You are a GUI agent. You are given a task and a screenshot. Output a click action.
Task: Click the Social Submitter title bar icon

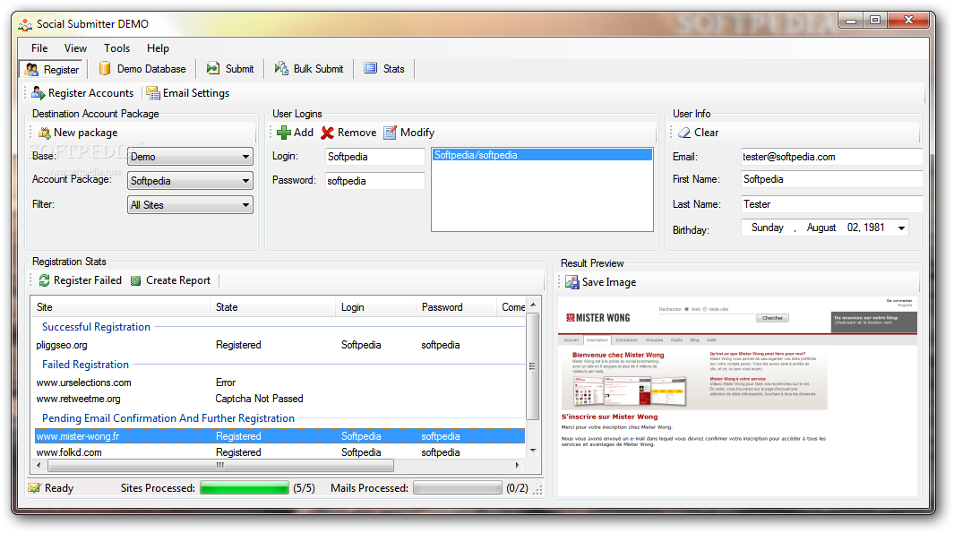[25, 24]
